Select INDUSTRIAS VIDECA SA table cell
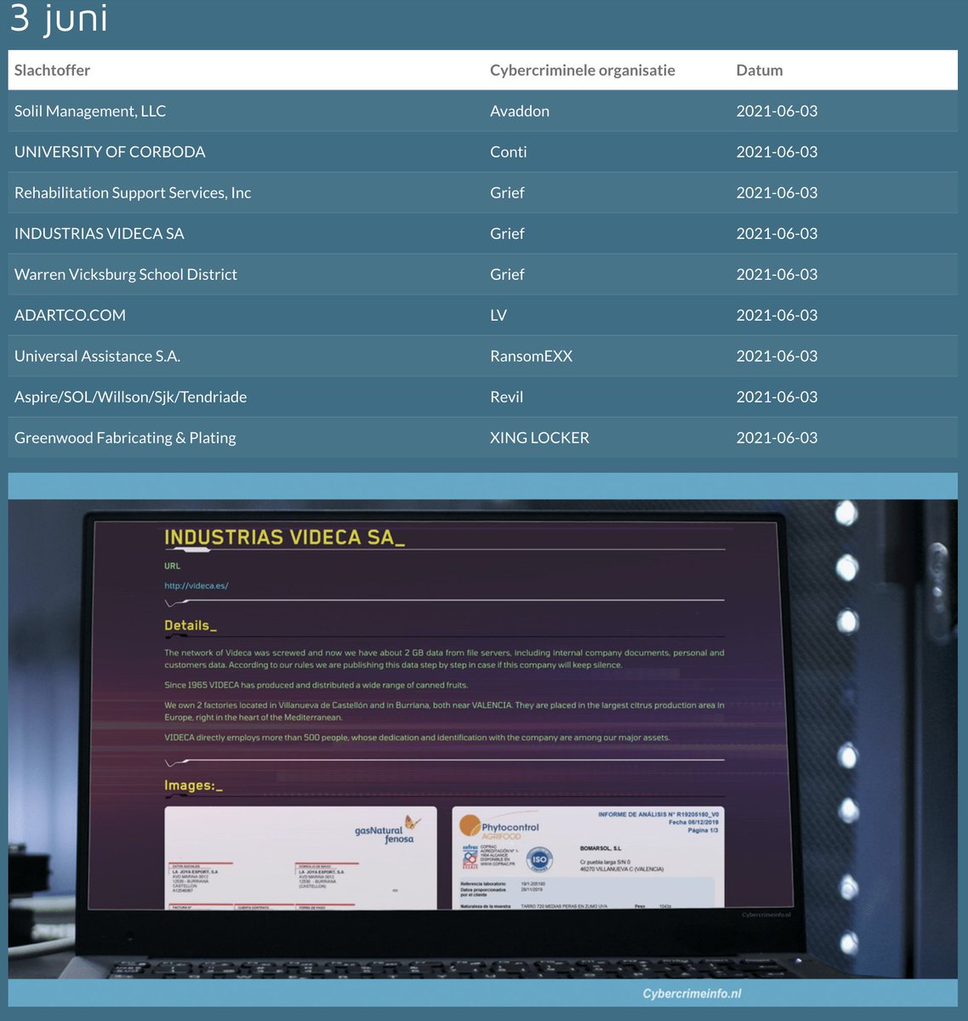This screenshot has height=1021, width=968. tap(100, 234)
